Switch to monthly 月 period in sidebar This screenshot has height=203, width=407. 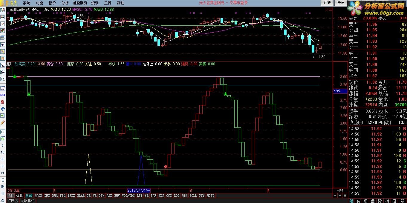(3, 194)
